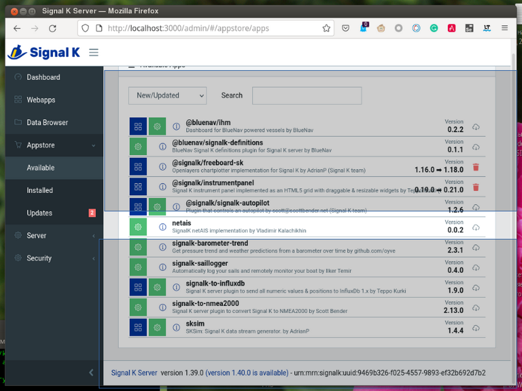Screen dimensions: 522x391
Task: Select Updates under Appstore
Action: tap(54, 213)
